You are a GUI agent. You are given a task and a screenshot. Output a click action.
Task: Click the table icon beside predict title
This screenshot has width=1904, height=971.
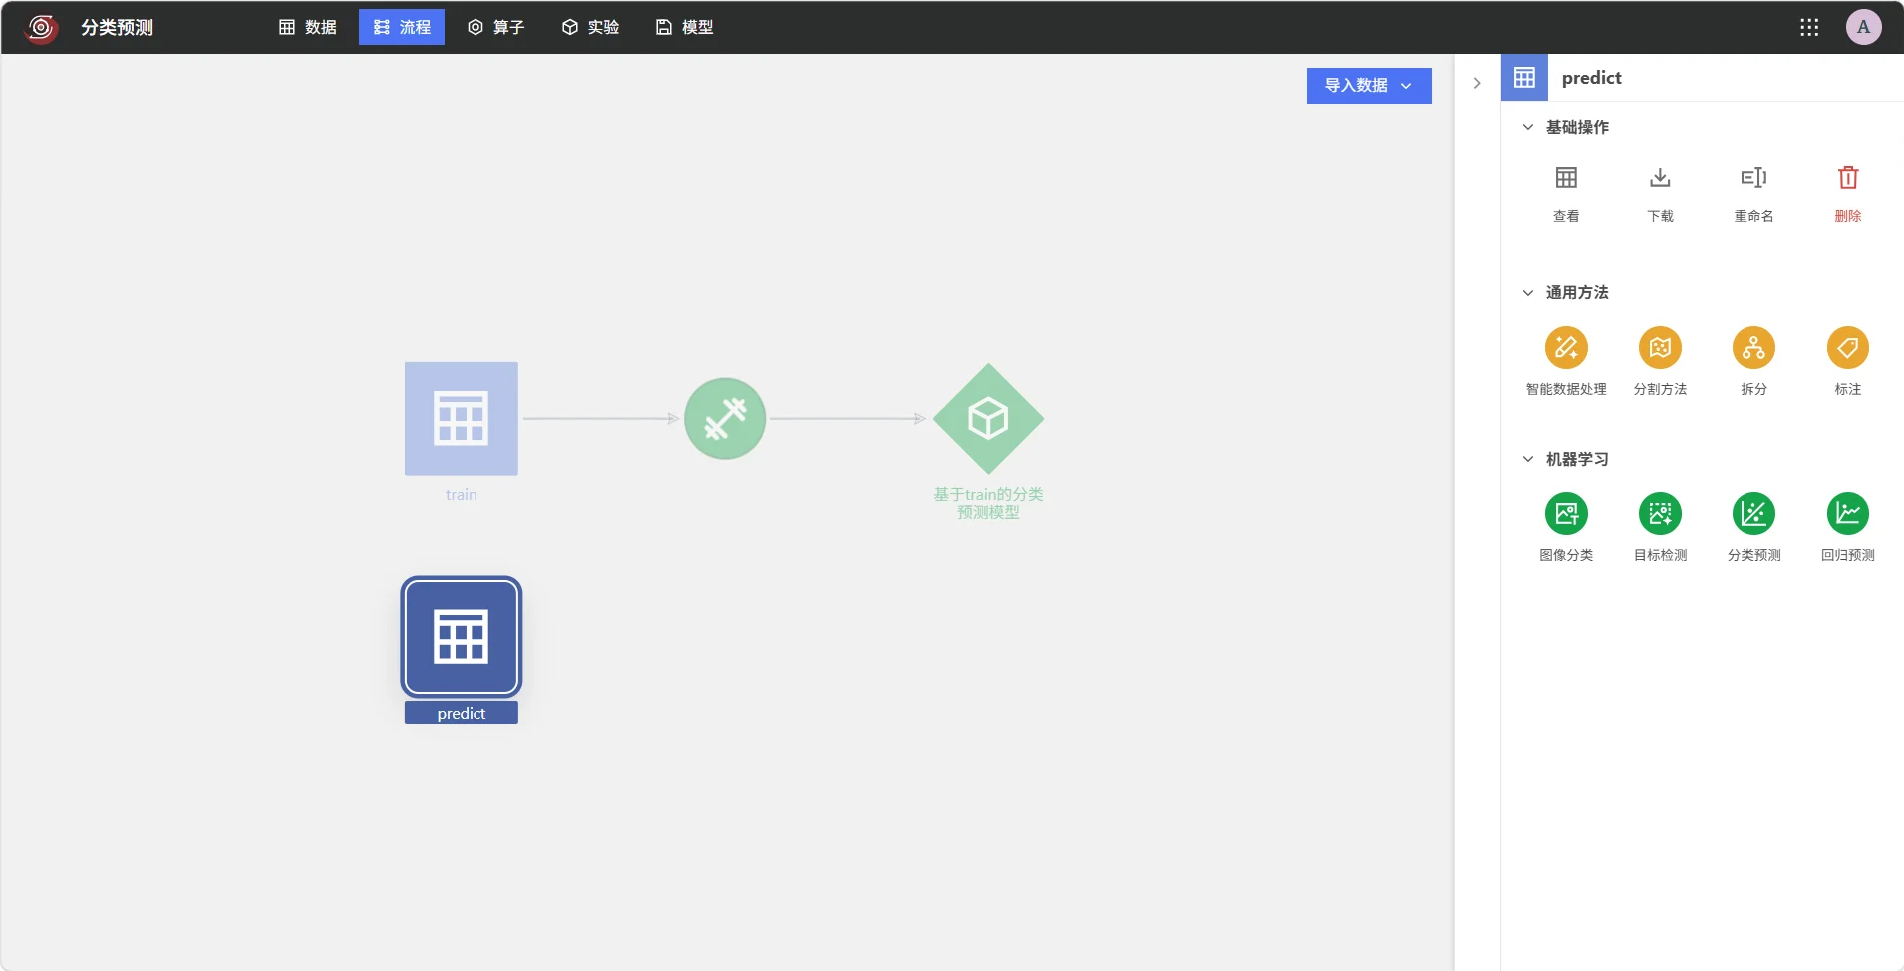pos(1524,78)
